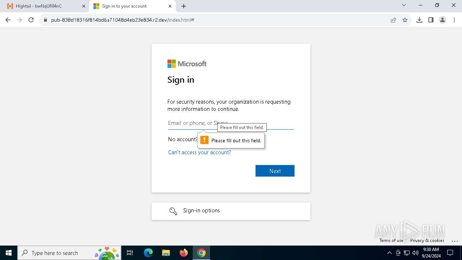
Task: Reload the page with the refresh icon
Action: tap(31, 20)
